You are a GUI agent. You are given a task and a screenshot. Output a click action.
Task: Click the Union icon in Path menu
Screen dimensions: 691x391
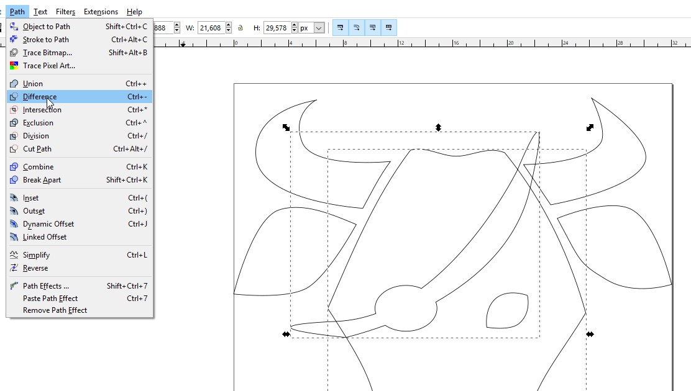(14, 84)
